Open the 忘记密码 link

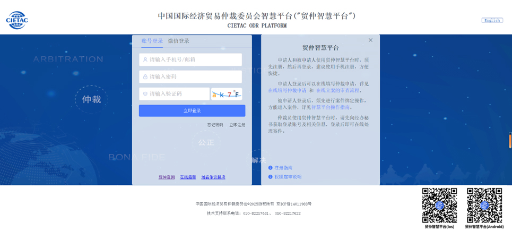coord(215,125)
